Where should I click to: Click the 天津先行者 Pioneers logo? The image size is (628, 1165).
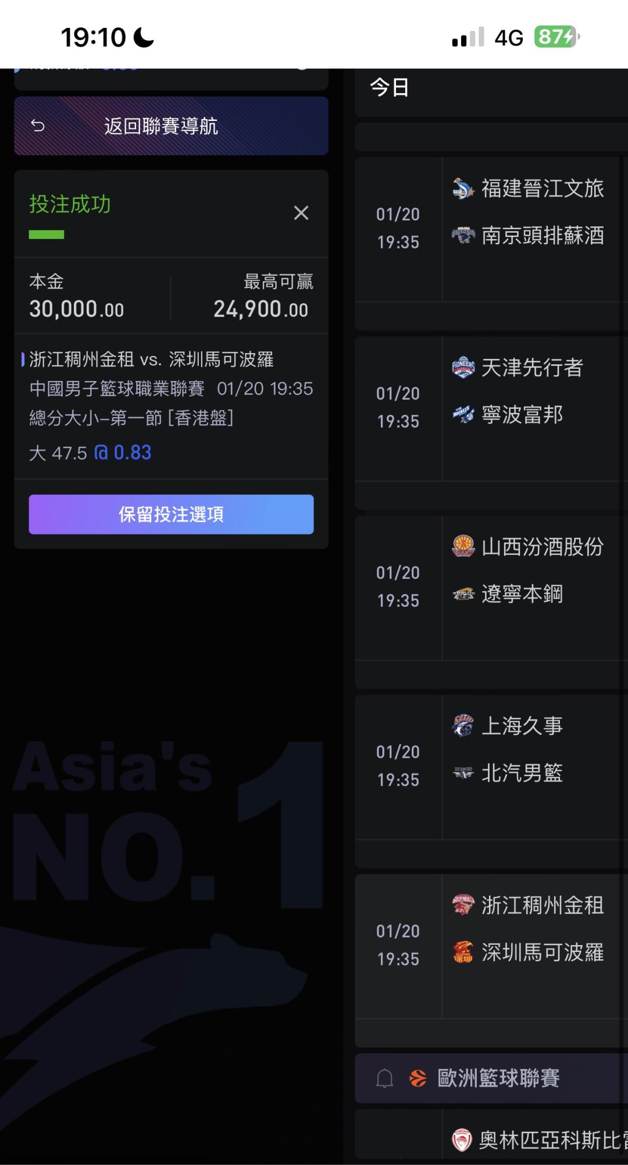coord(463,368)
